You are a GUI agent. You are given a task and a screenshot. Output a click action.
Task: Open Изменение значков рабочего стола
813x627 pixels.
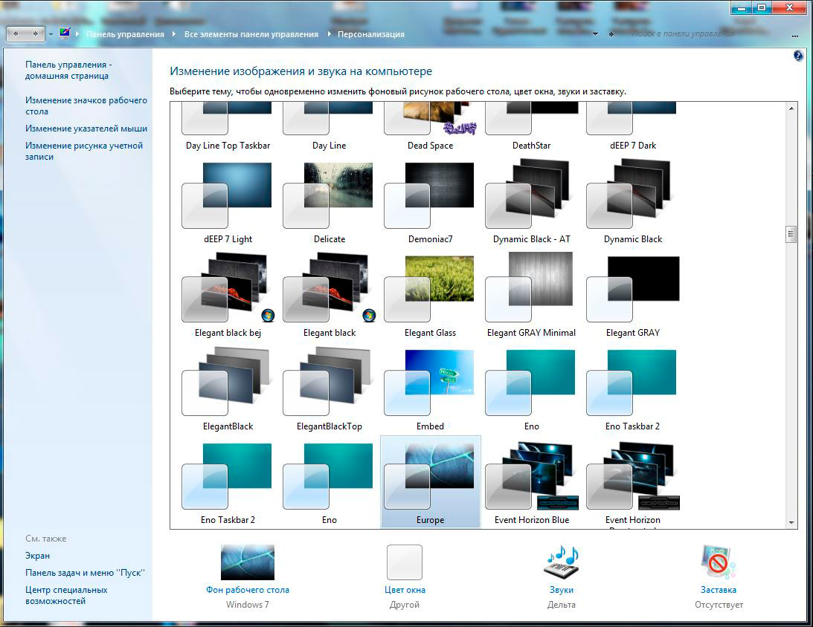point(86,105)
